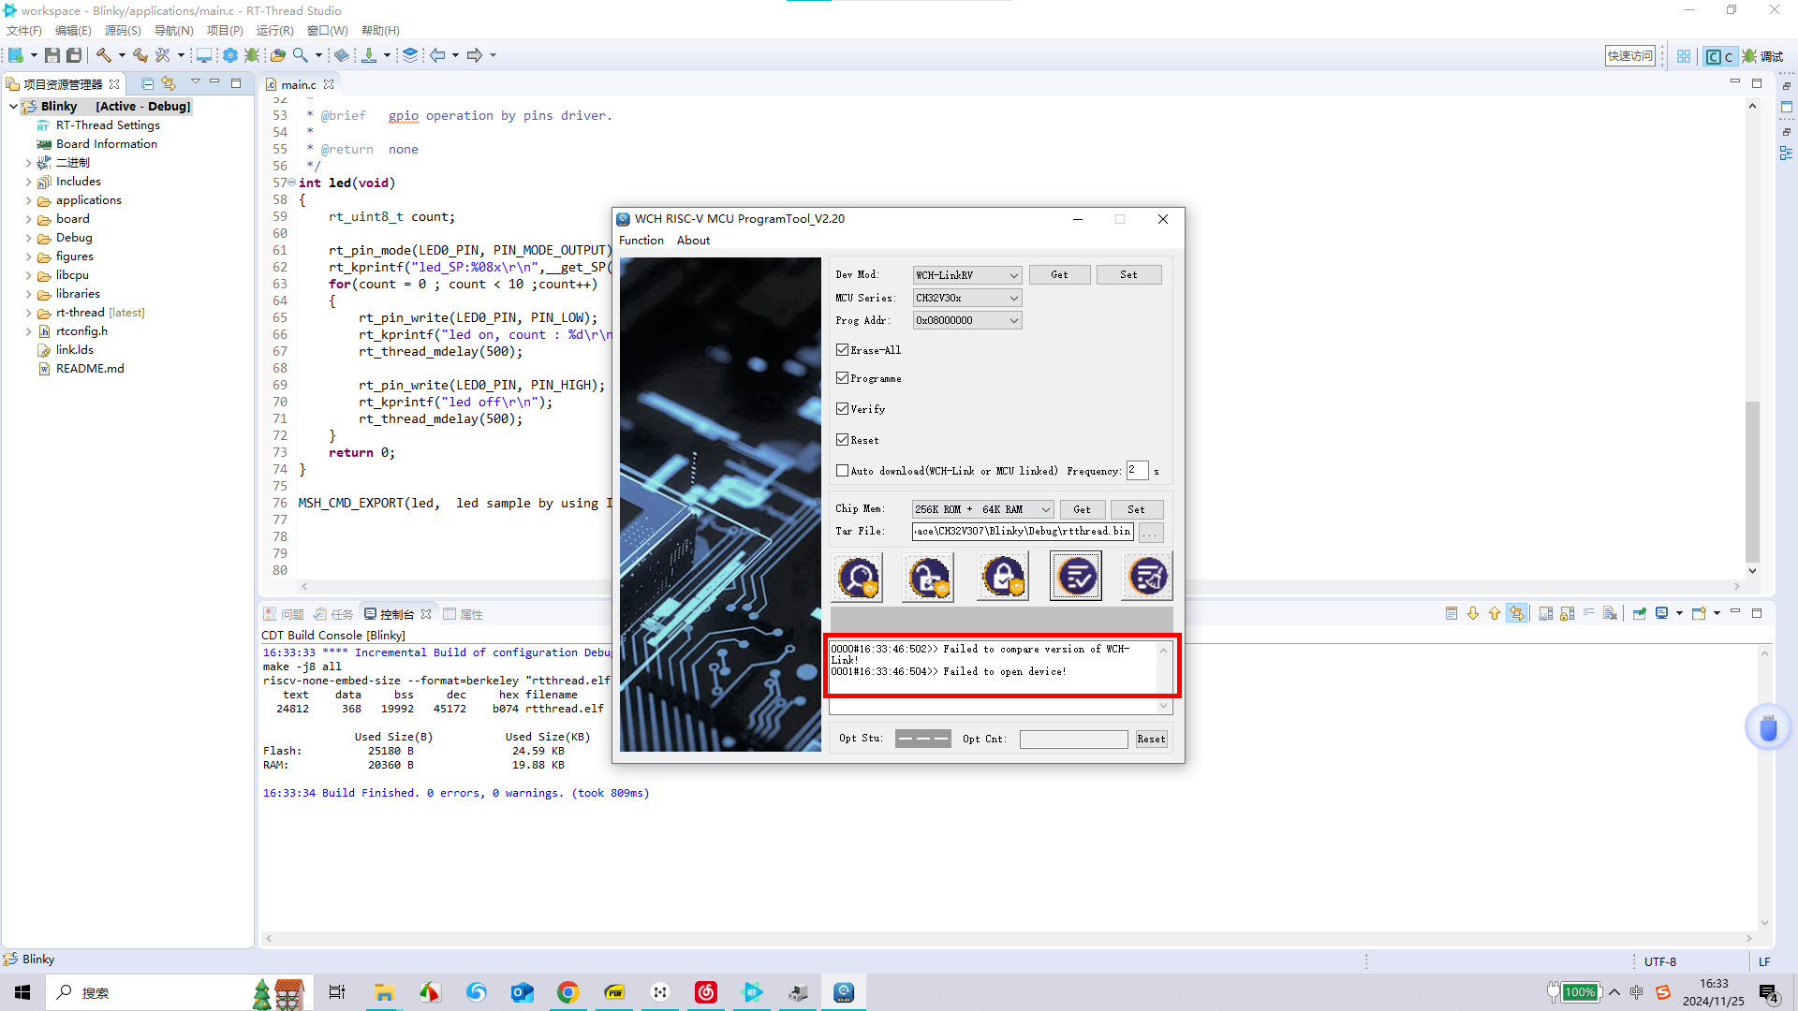Toggle link with editor in the project explorer
Screen dimensions: 1798x1011
(x=169, y=84)
